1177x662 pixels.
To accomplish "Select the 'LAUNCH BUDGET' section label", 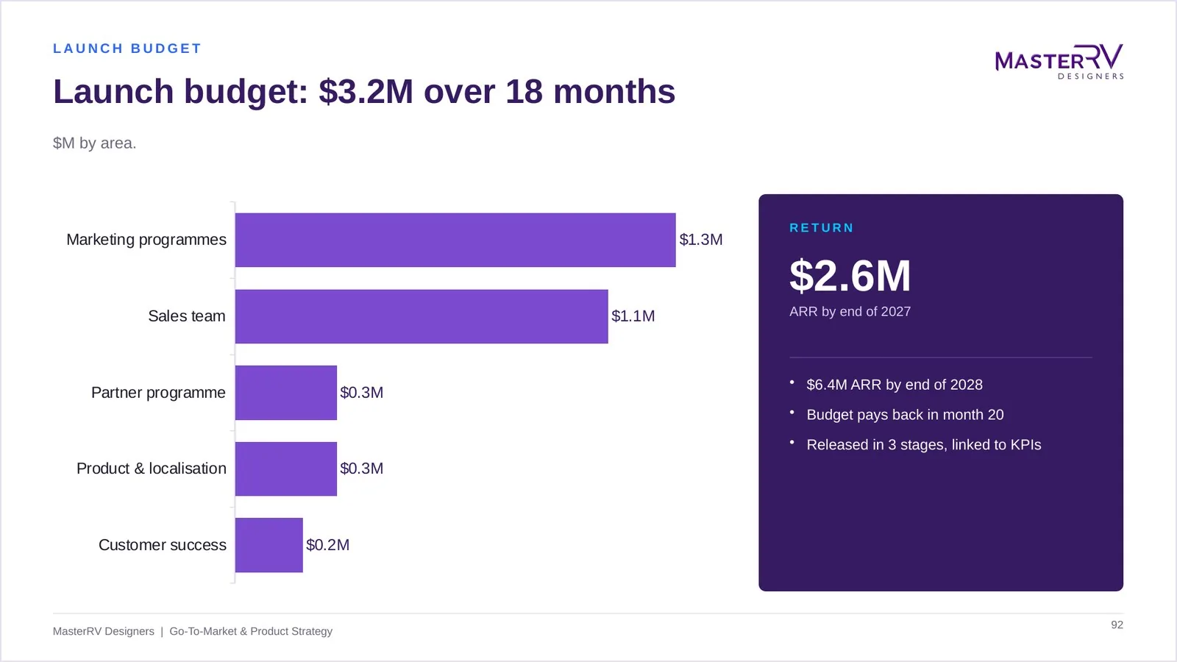I will [x=127, y=49].
